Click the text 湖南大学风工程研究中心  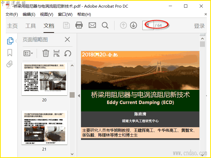(140, 121)
